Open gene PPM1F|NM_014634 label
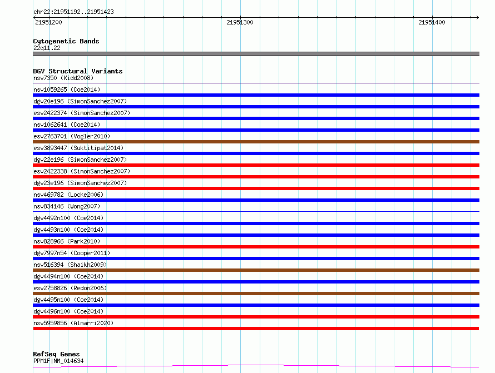Screen dimensions: 495x373 point(58,361)
